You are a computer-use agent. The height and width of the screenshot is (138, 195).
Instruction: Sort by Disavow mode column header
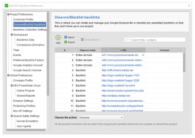[88, 50]
